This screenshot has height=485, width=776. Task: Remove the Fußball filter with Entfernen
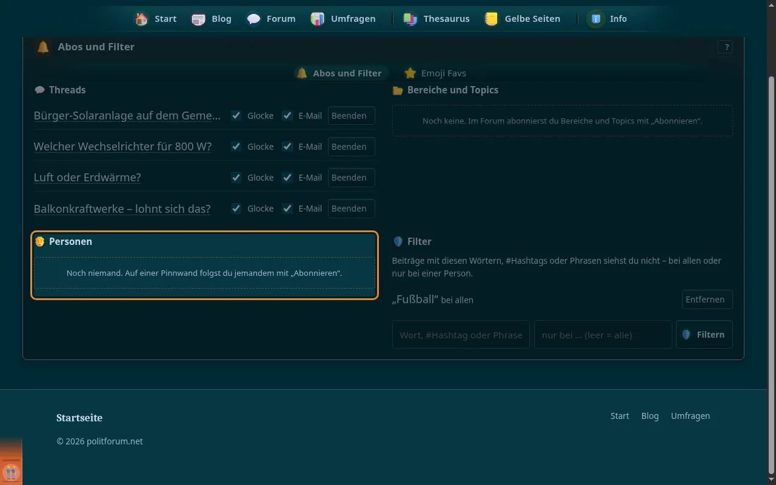[707, 299]
